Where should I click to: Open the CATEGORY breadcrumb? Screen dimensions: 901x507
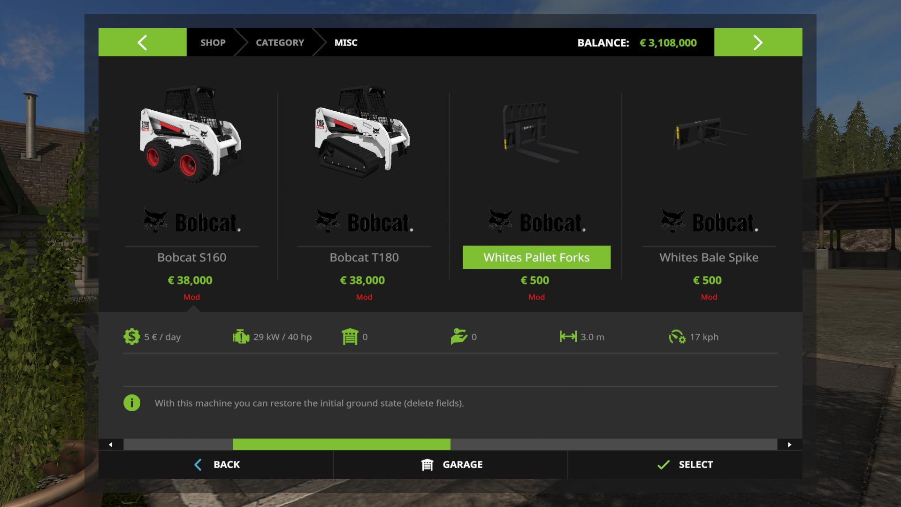click(x=280, y=42)
